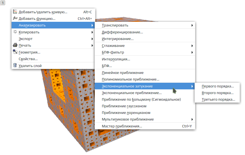Choose Экспоненциальное приближение...
Viewport: 245px width, 155px height.
[x=145, y=93]
